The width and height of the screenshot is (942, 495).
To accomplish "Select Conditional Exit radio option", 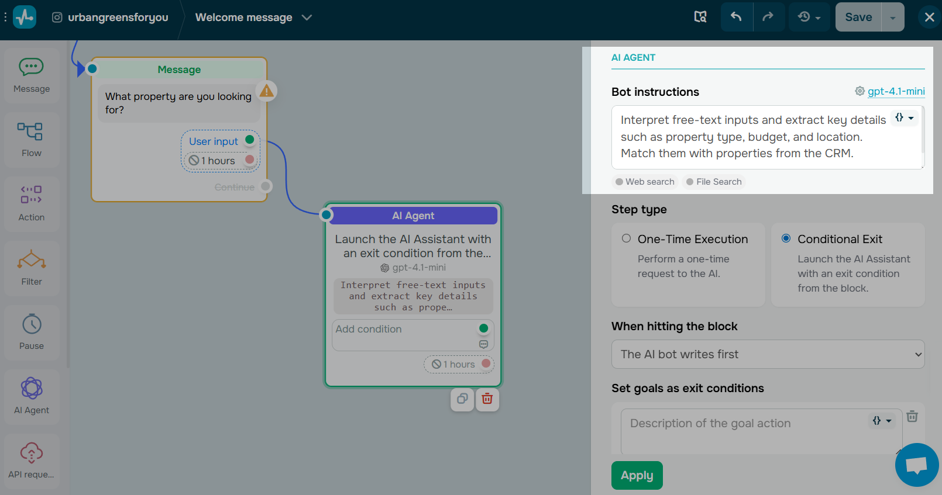I will point(786,238).
